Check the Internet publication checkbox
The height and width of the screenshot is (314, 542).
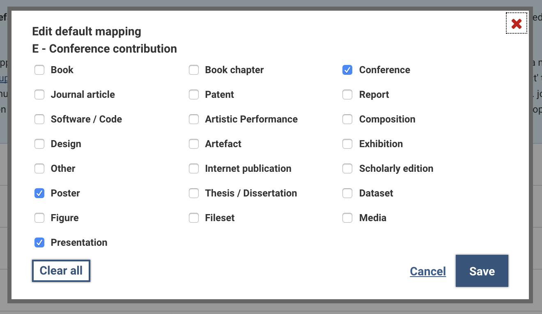[194, 169]
